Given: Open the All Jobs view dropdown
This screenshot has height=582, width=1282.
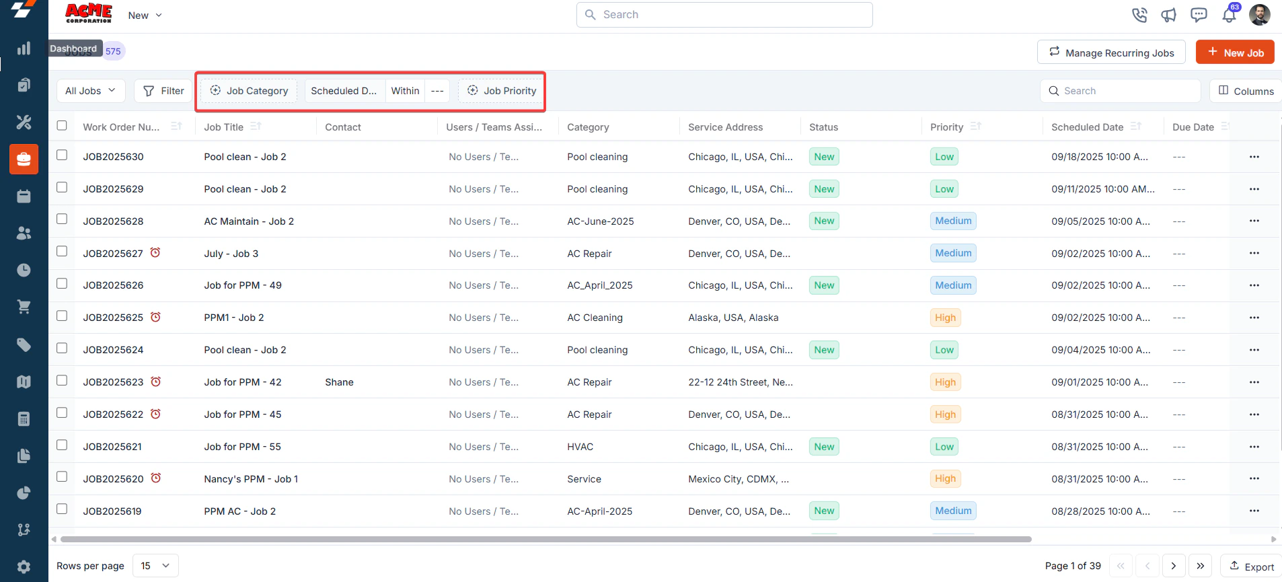Looking at the screenshot, I should (91, 91).
